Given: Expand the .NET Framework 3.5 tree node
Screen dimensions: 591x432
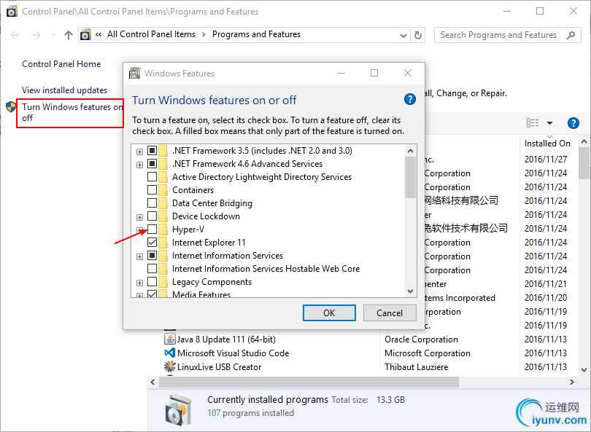Looking at the screenshot, I should (x=139, y=152).
